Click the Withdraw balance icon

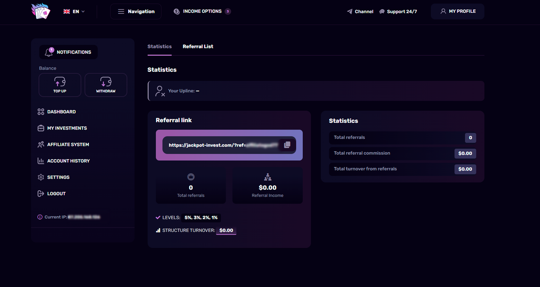[106, 82]
